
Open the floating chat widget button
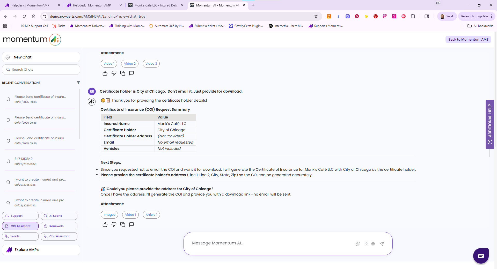tap(481, 256)
